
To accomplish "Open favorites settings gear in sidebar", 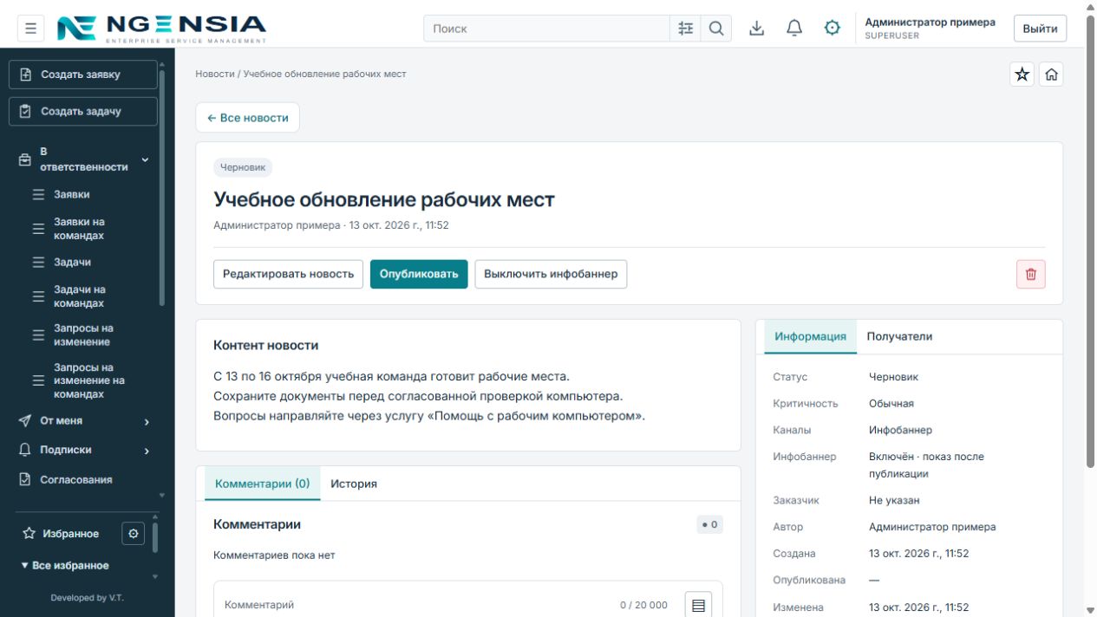I will point(134,534).
